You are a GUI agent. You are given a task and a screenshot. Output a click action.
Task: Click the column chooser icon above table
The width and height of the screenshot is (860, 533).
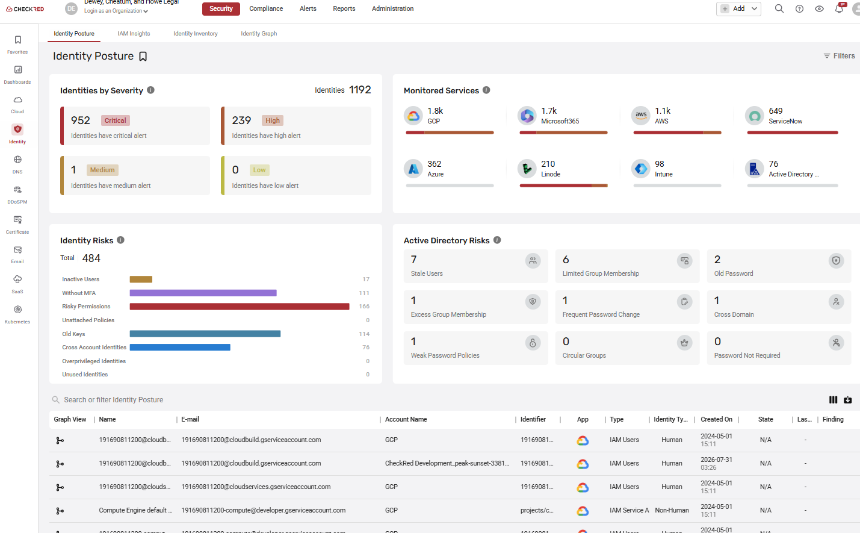(x=833, y=400)
